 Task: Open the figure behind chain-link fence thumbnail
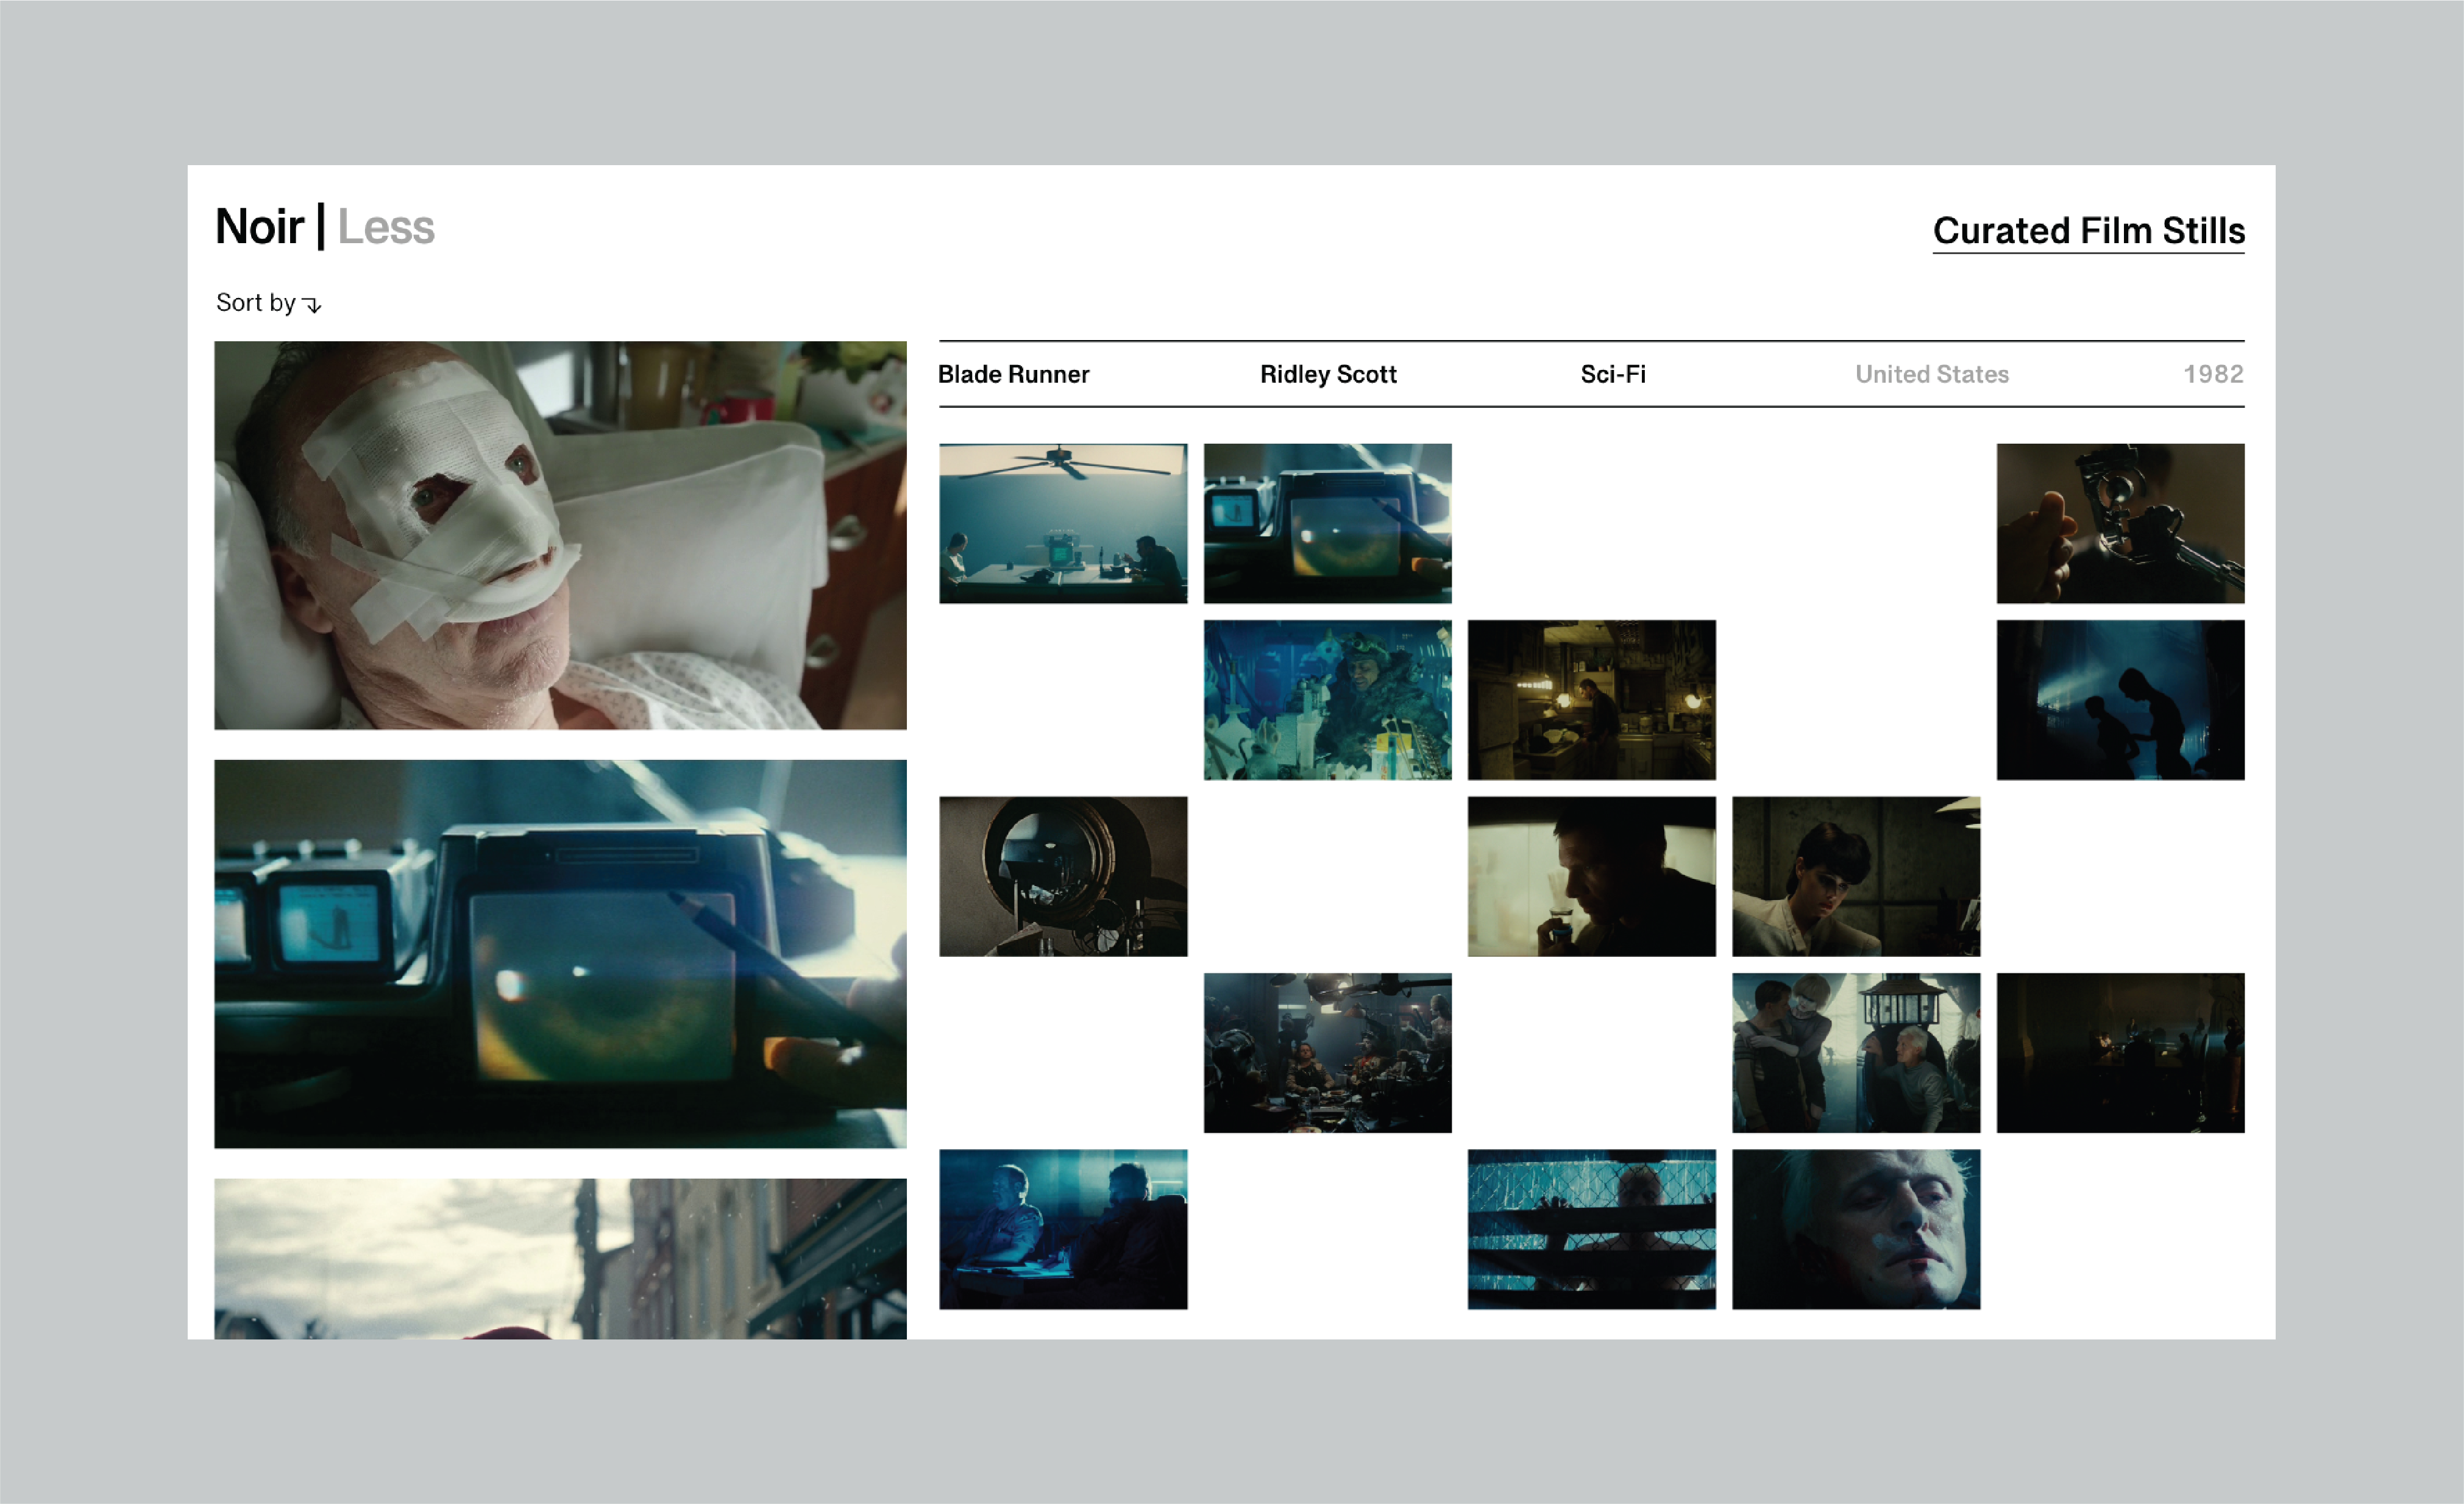[1591, 1229]
